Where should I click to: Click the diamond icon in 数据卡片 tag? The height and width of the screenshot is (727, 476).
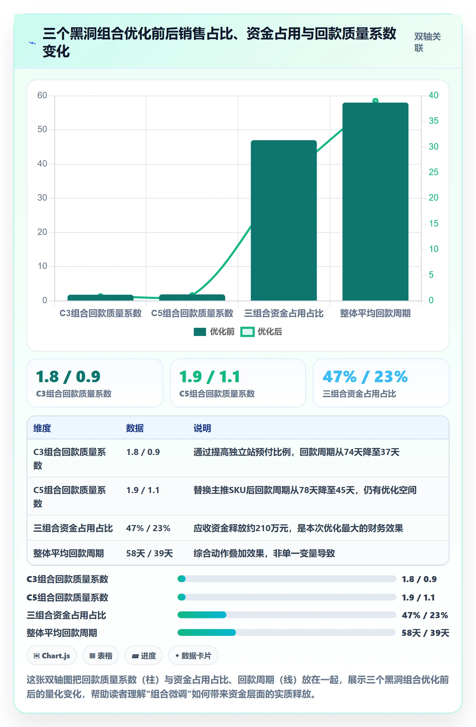pyautogui.click(x=177, y=656)
